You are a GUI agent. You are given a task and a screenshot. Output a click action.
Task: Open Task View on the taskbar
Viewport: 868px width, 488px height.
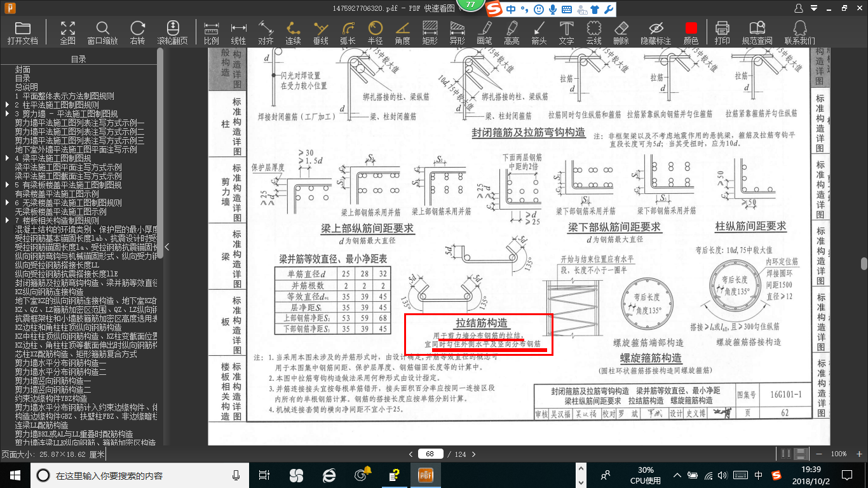point(264,475)
